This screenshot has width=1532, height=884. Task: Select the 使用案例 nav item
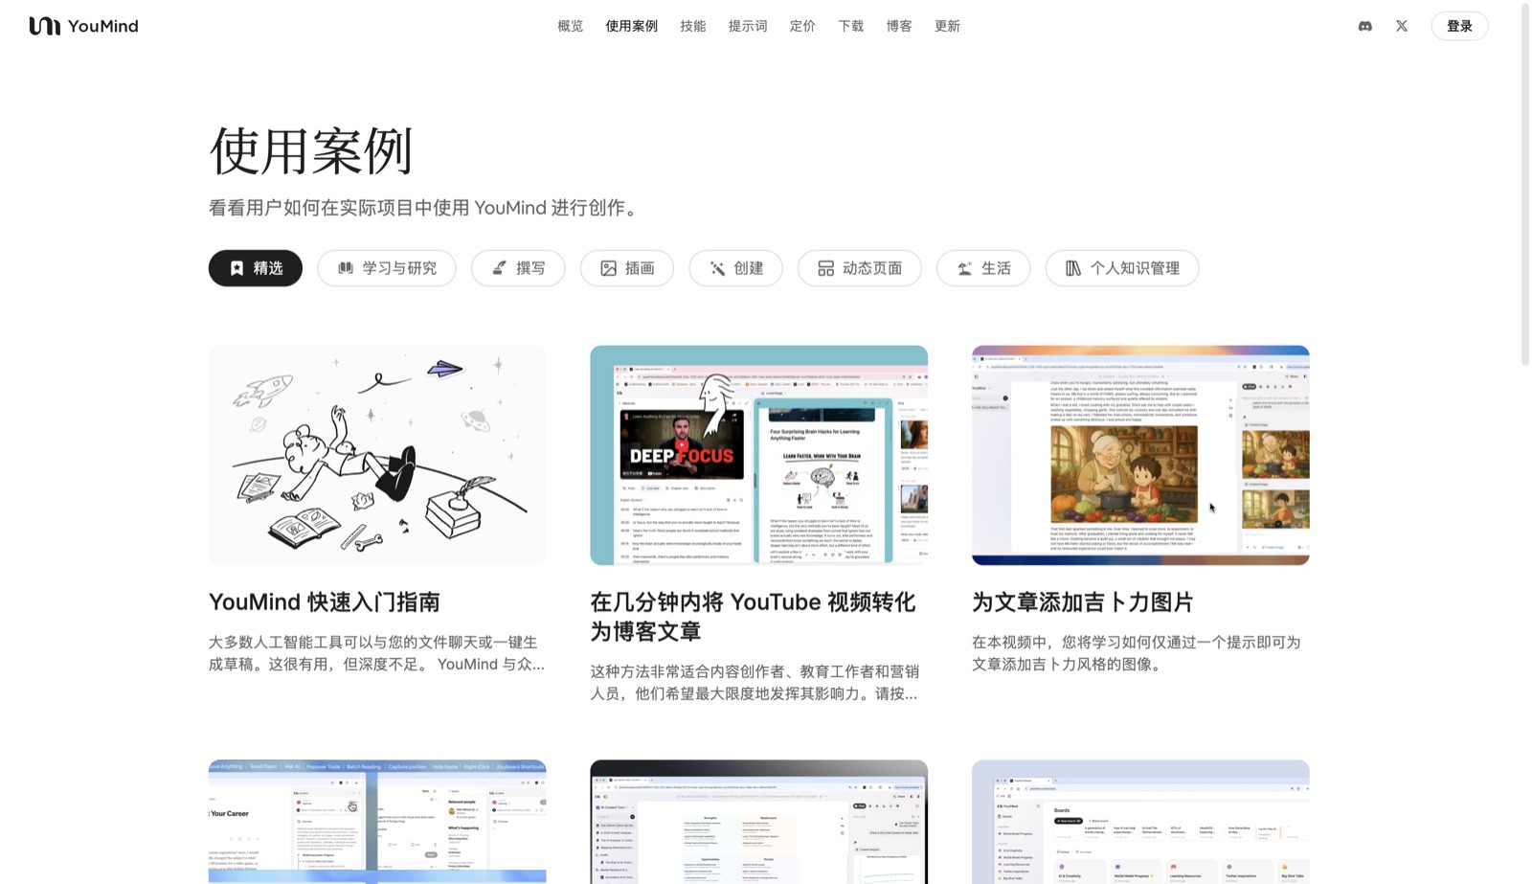coord(632,26)
